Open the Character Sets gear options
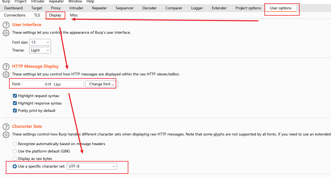 pos(6,134)
